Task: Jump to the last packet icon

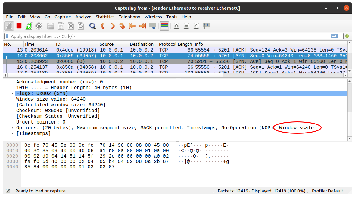Action: coord(142,26)
